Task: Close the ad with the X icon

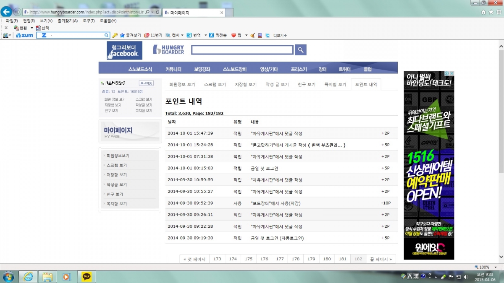Action: click(x=452, y=73)
